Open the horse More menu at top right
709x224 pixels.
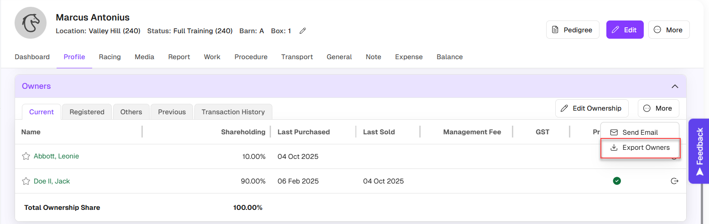[x=668, y=30]
